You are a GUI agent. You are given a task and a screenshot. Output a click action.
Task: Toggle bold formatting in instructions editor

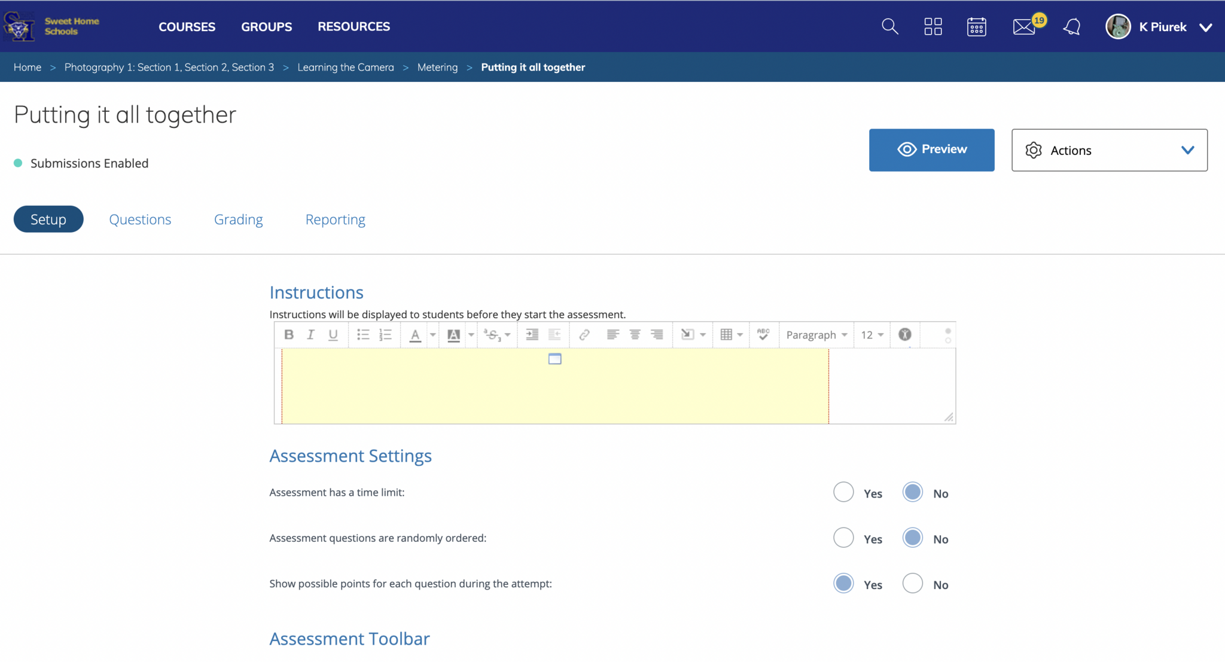tap(289, 334)
